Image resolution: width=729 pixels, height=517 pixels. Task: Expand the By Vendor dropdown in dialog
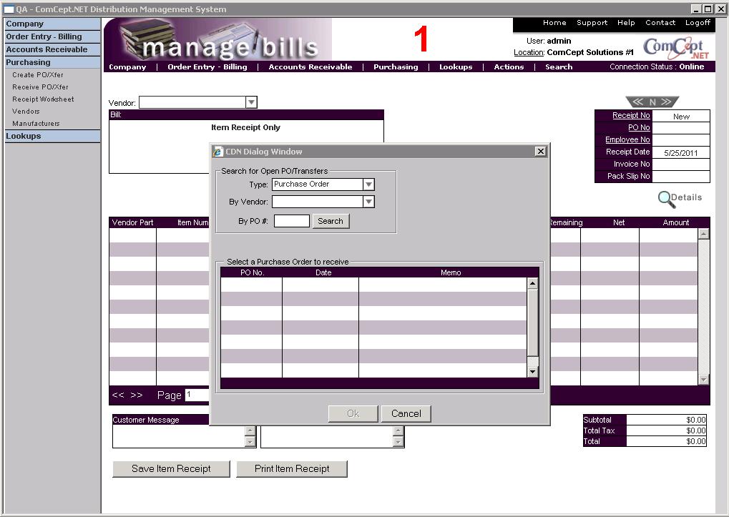tap(368, 202)
